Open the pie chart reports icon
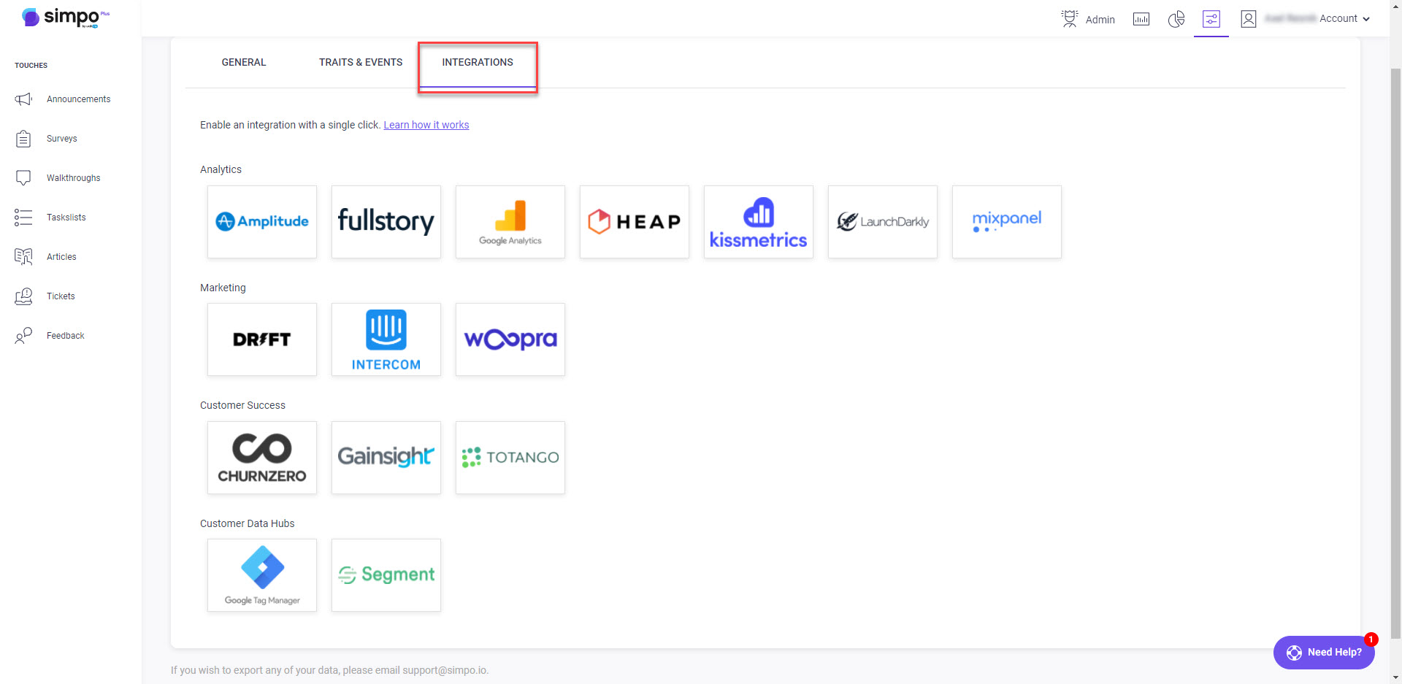 coord(1176,19)
